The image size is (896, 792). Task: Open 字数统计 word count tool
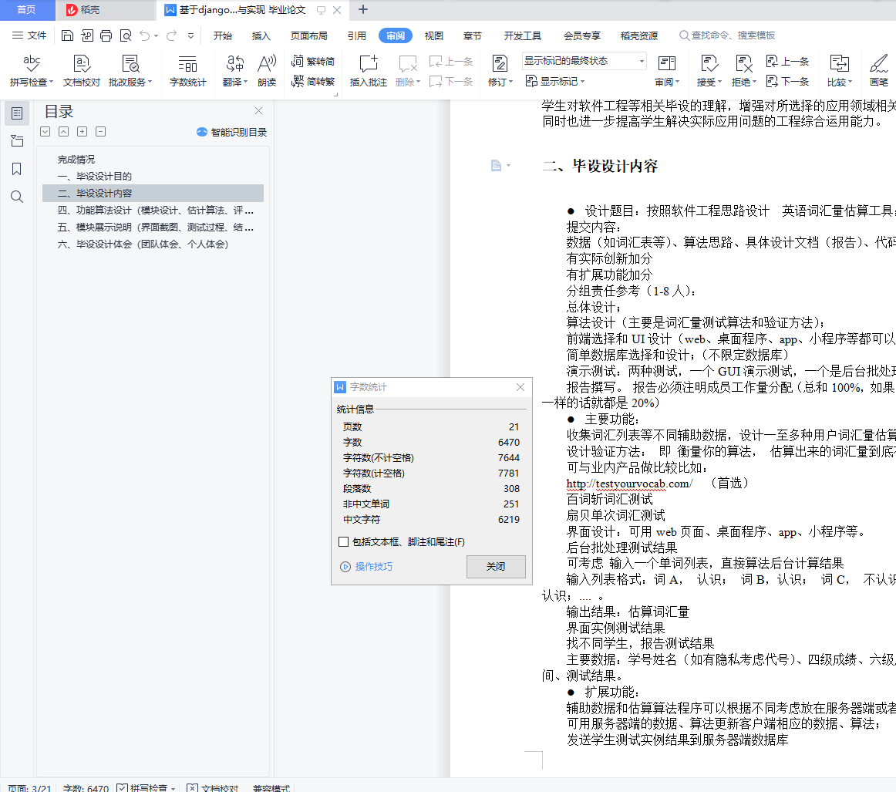[187, 71]
